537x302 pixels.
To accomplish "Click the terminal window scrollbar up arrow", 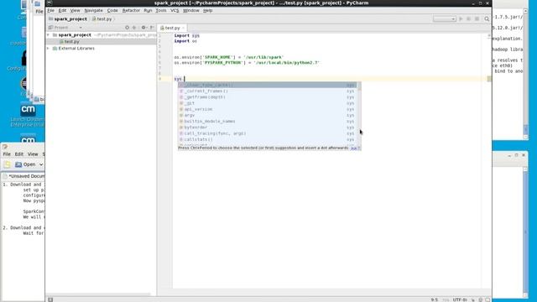I will click(x=526, y=11).
